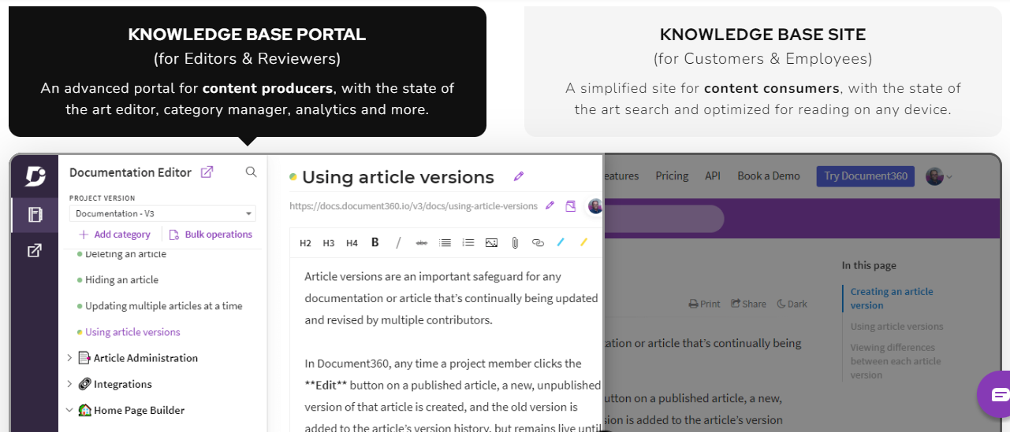Toggle bold formatting

point(375,242)
